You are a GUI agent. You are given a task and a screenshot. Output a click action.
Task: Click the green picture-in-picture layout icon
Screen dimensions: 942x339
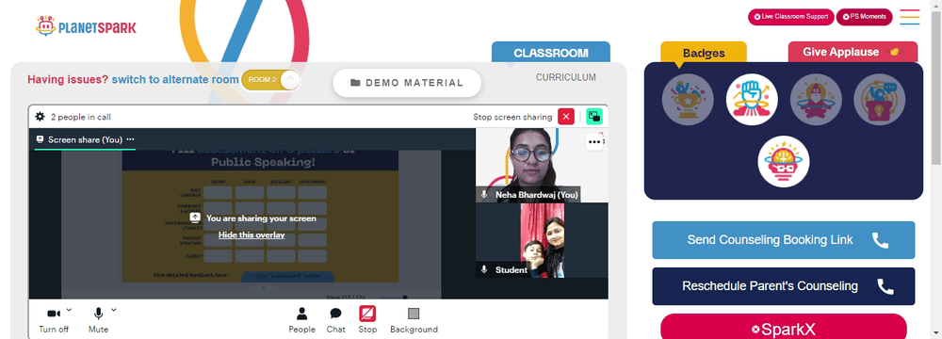pos(594,117)
